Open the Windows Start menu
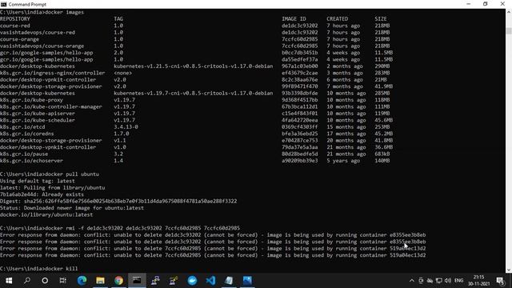 [x=9, y=281]
